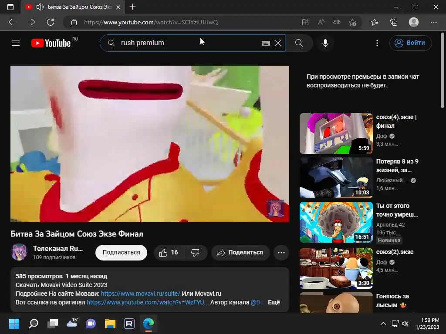Open the Favorites list
This screenshot has height=334, width=446.
(375, 22)
